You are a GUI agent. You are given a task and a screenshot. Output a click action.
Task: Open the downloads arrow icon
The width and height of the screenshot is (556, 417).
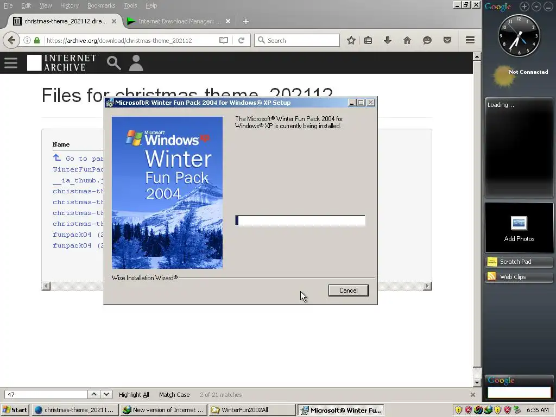click(388, 40)
